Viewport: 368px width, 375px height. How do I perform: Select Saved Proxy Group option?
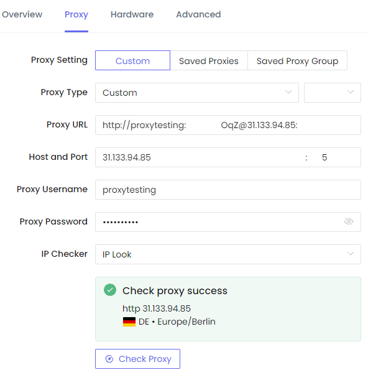pos(298,60)
